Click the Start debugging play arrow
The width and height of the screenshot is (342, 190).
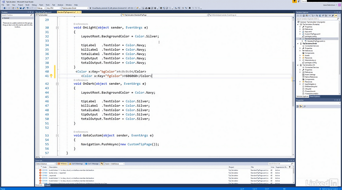pyautogui.click(x=91, y=8)
